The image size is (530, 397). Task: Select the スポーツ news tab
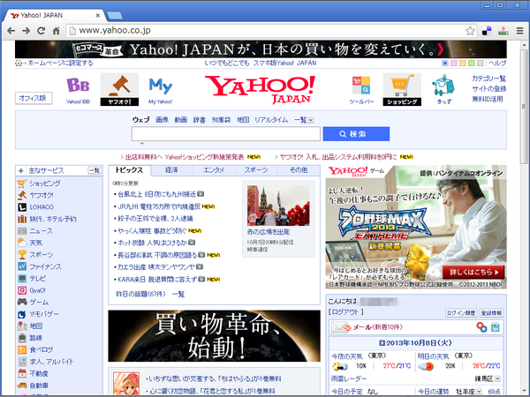point(256,169)
